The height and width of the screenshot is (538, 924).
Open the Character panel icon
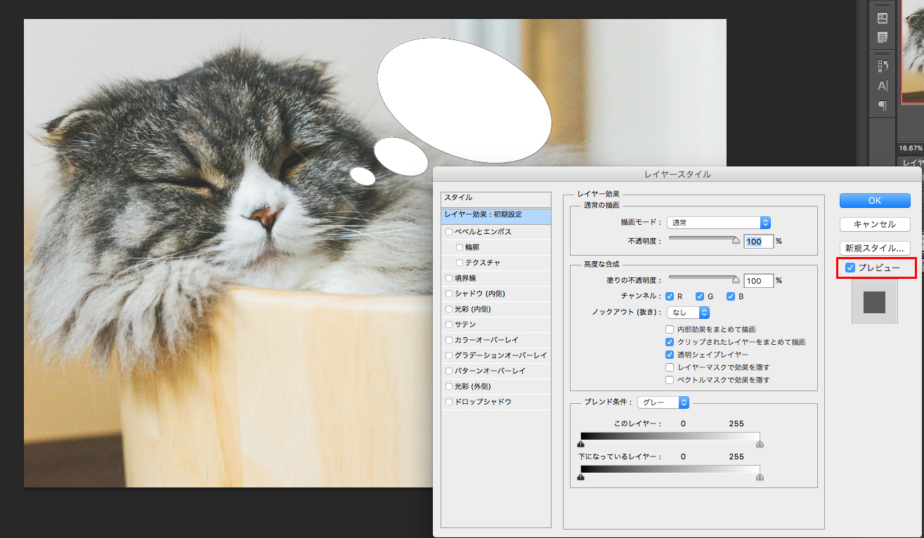883,86
